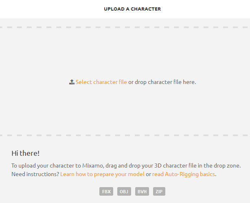The width and height of the screenshot is (250, 203).
Task: Follow the read Auto-Rigging basics link
Action: (184, 174)
